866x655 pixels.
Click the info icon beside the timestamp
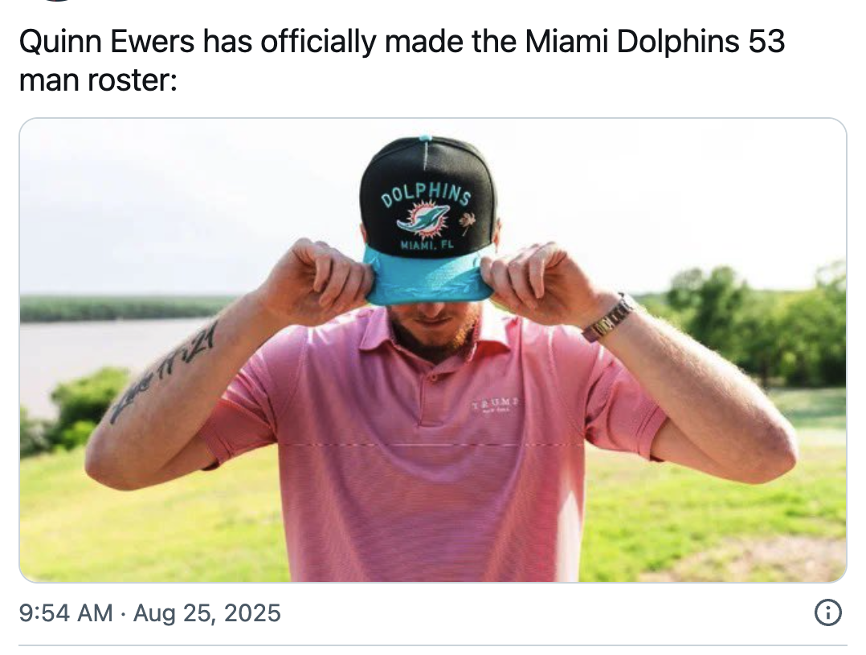pos(828,613)
